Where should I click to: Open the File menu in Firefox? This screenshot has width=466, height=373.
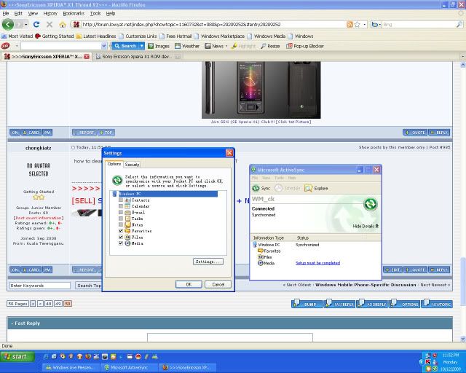(6, 13)
